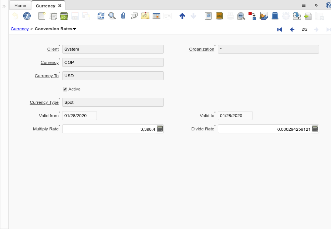
Task: Click the Currency breadcrumb link
Action: tap(20, 29)
